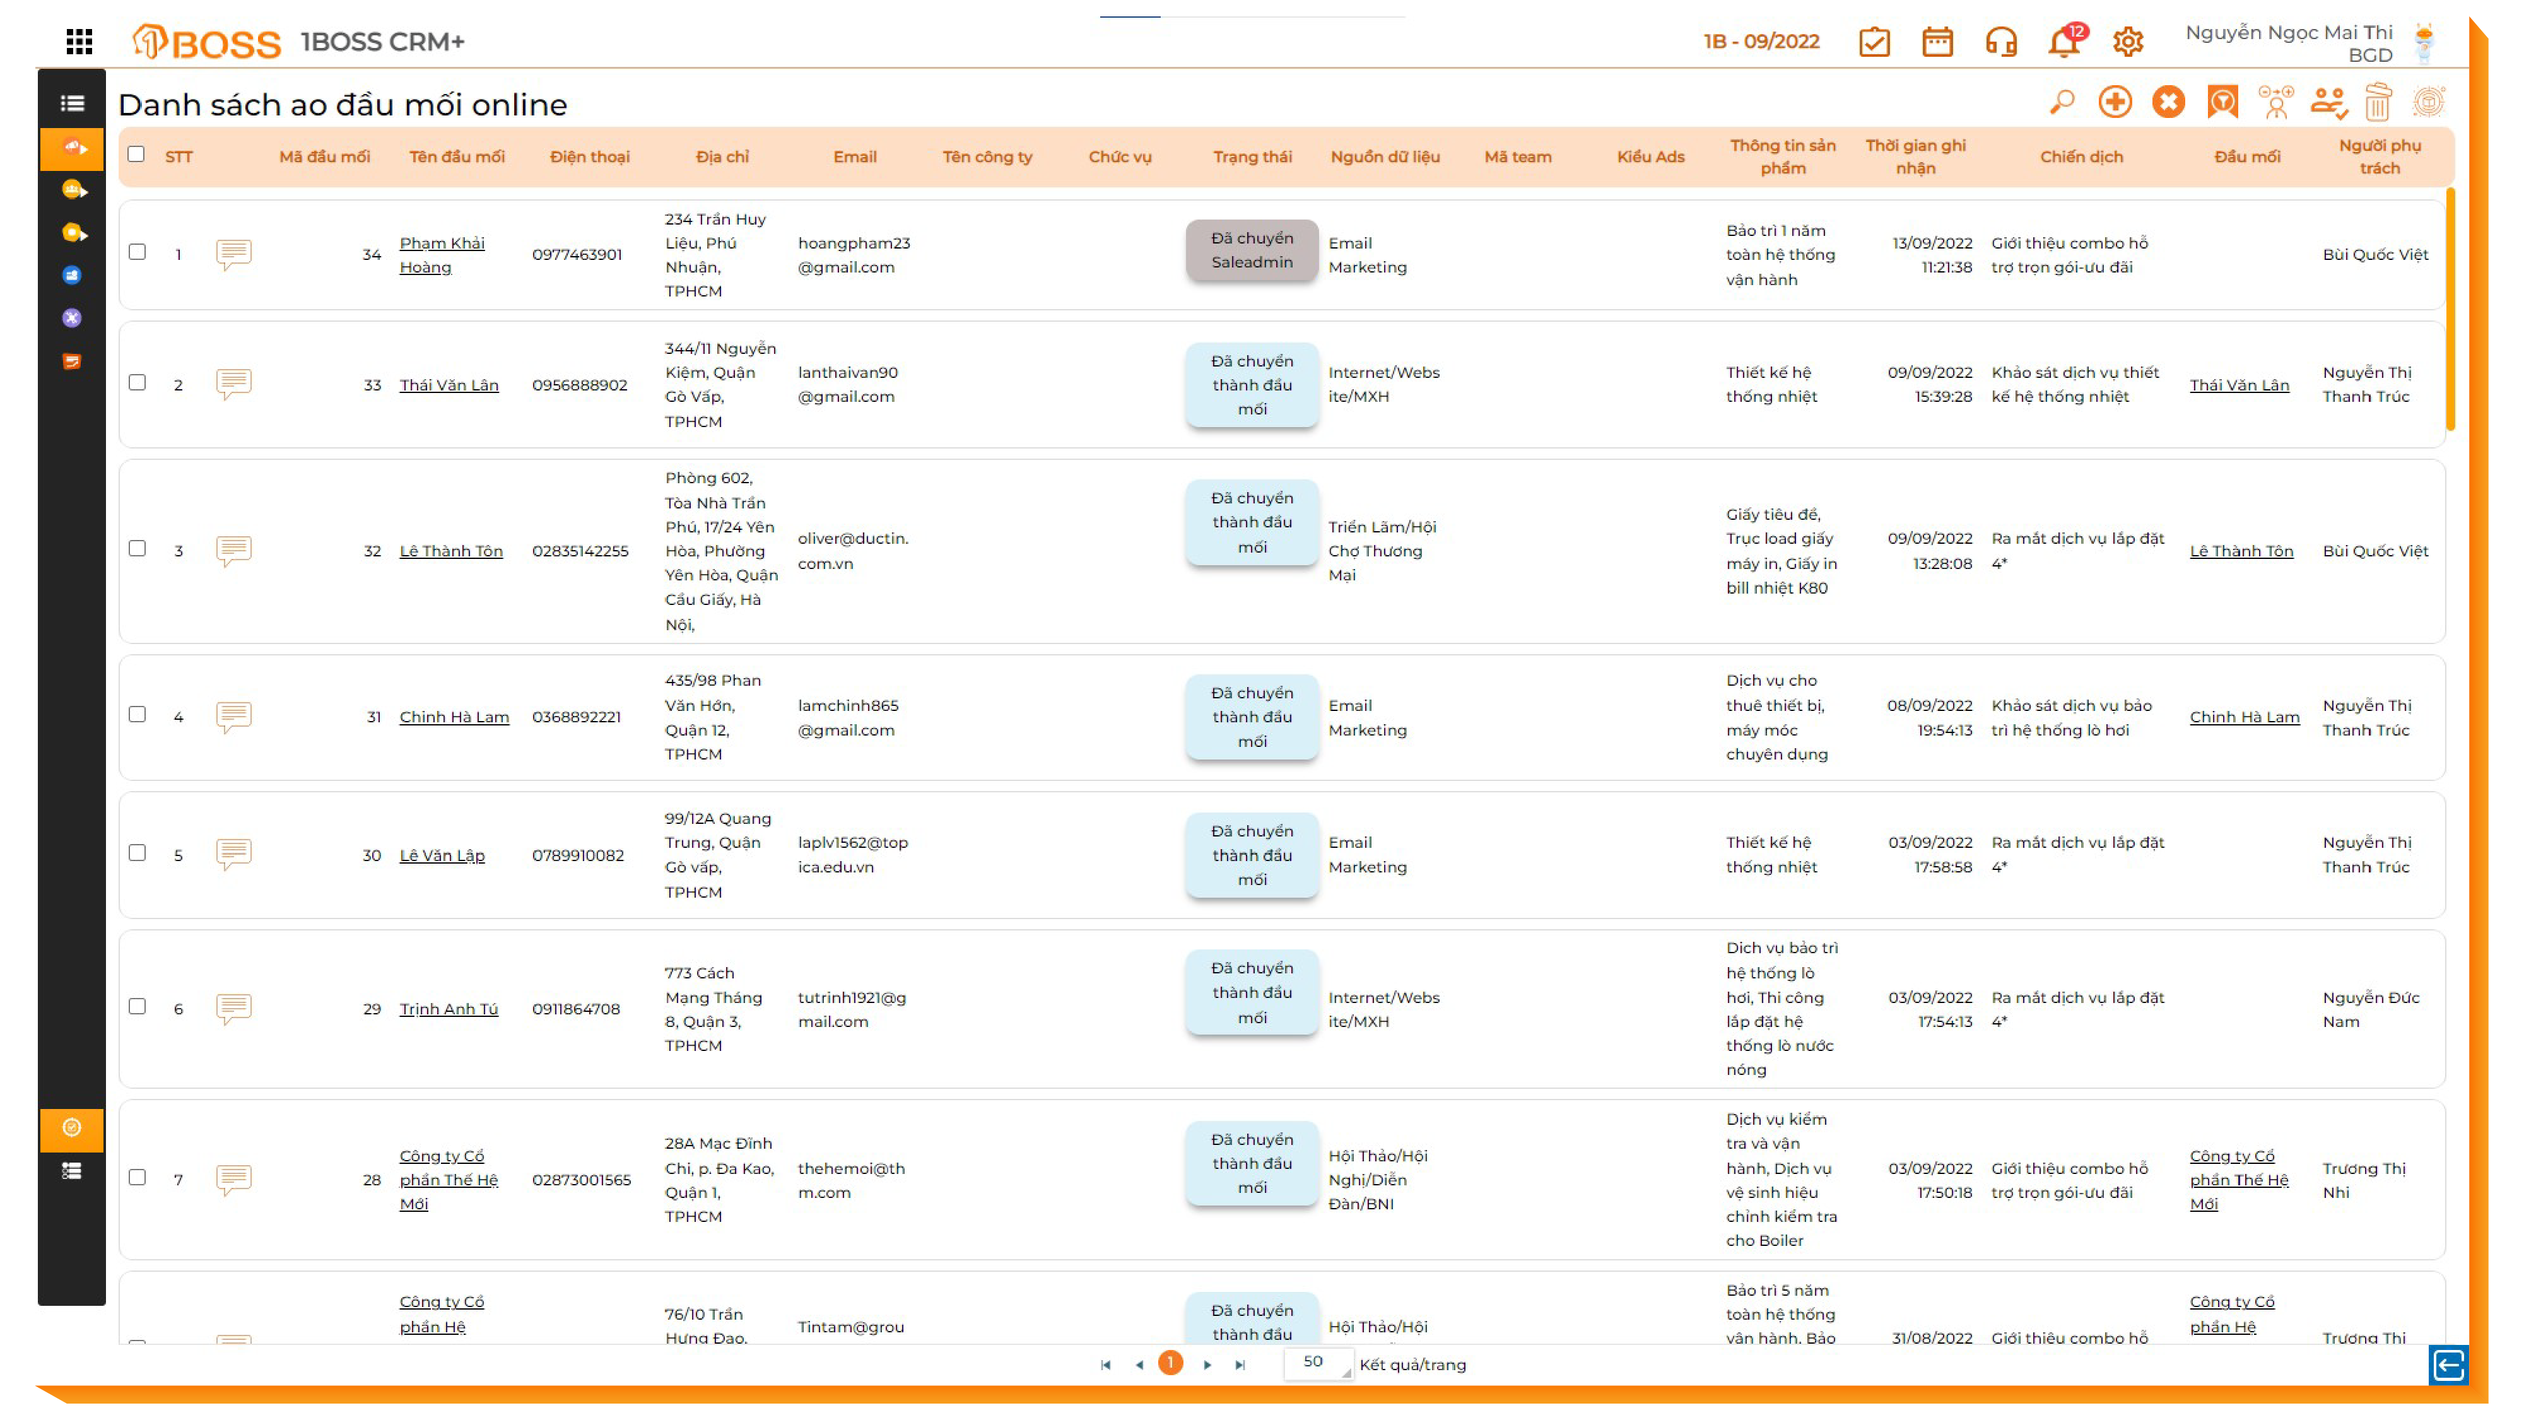Click the orange X cancel icon
The image size is (2524, 1420).
tap(2168, 102)
